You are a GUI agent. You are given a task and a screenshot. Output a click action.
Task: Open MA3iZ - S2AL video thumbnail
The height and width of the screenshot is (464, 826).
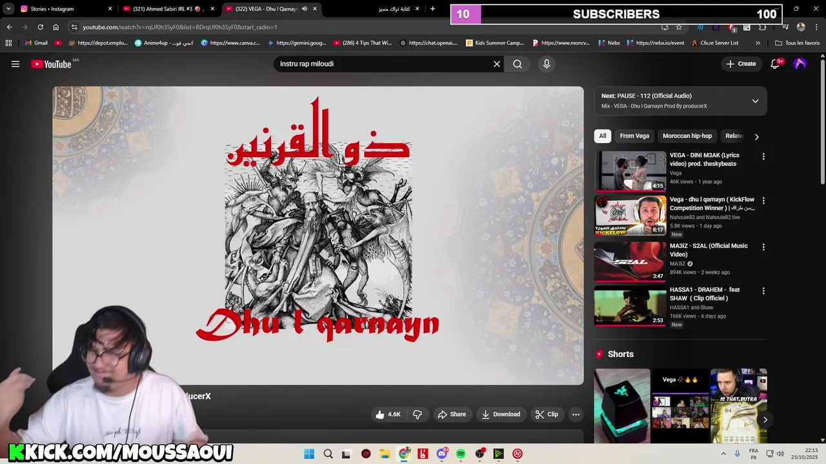point(630,261)
